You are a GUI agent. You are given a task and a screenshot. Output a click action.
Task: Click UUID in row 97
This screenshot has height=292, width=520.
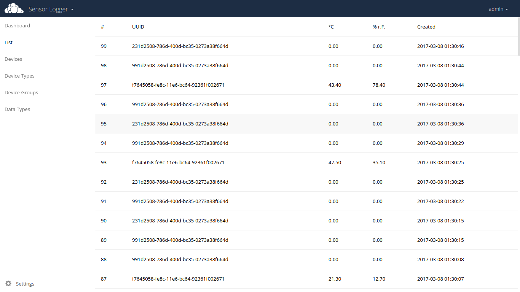point(178,85)
